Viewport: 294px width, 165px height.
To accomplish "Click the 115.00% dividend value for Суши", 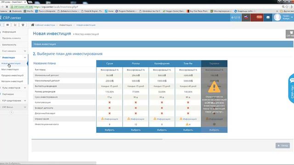I will pos(109,92).
